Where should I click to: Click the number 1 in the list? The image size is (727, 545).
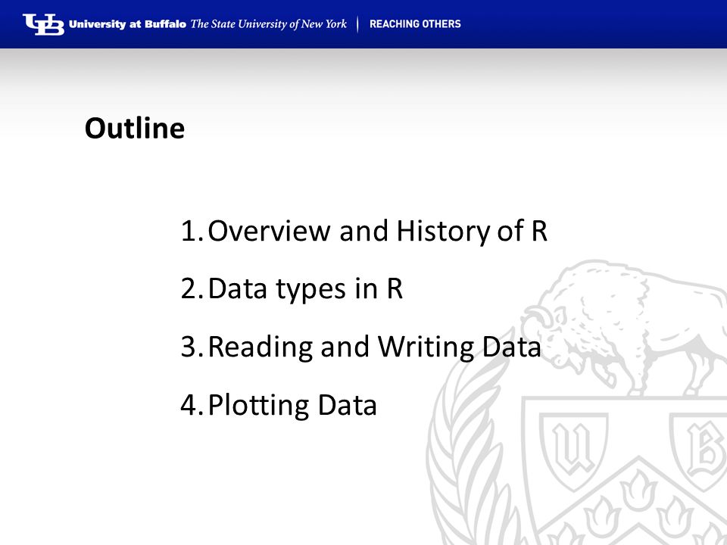point(191,231)
